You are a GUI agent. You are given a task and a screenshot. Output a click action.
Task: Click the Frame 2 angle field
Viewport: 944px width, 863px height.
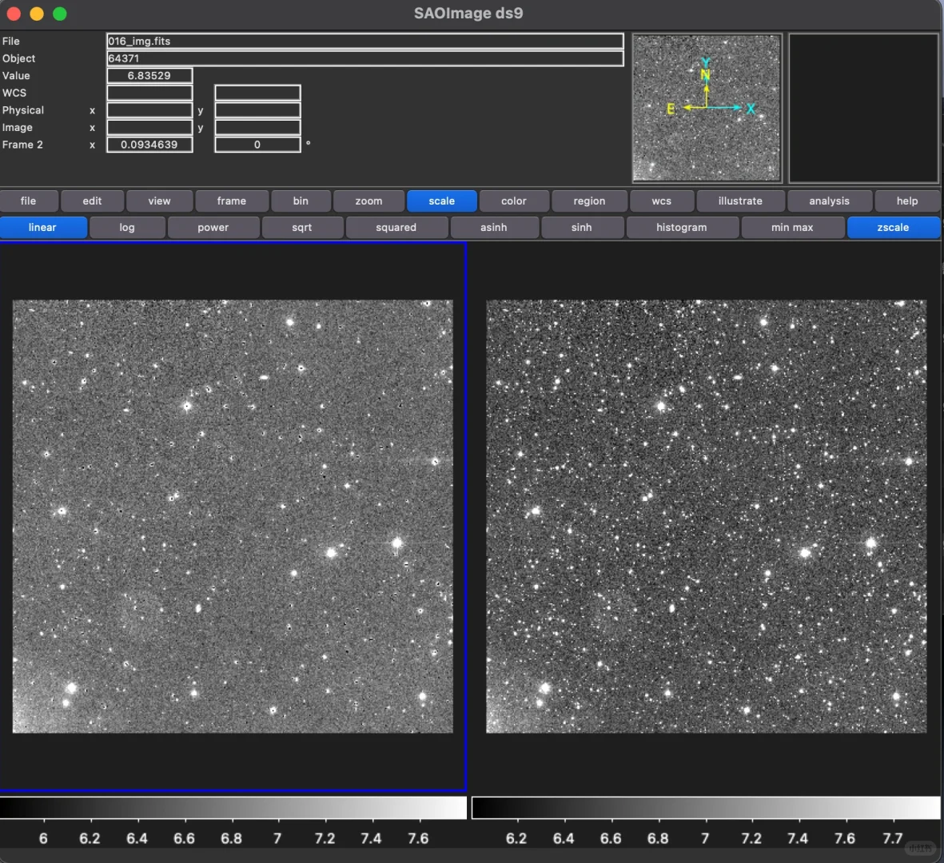[x=257, y=145]
